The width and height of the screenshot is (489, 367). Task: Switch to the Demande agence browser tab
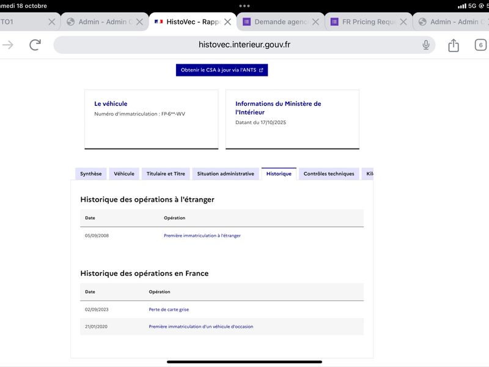pyautogui.click(x=275, y=22)
